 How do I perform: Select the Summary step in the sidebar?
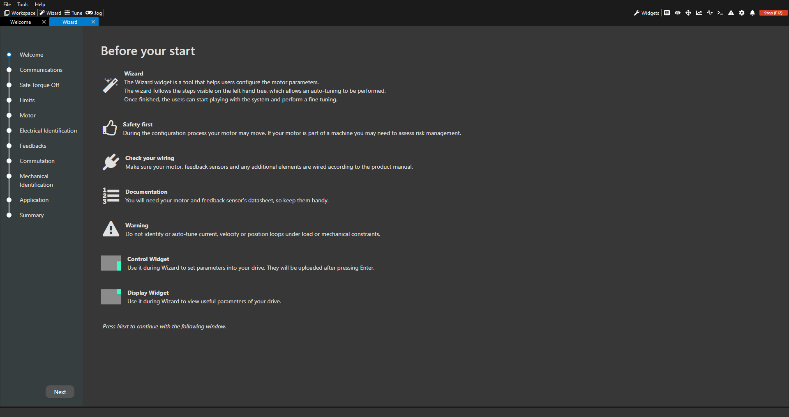tap(32, 215)
